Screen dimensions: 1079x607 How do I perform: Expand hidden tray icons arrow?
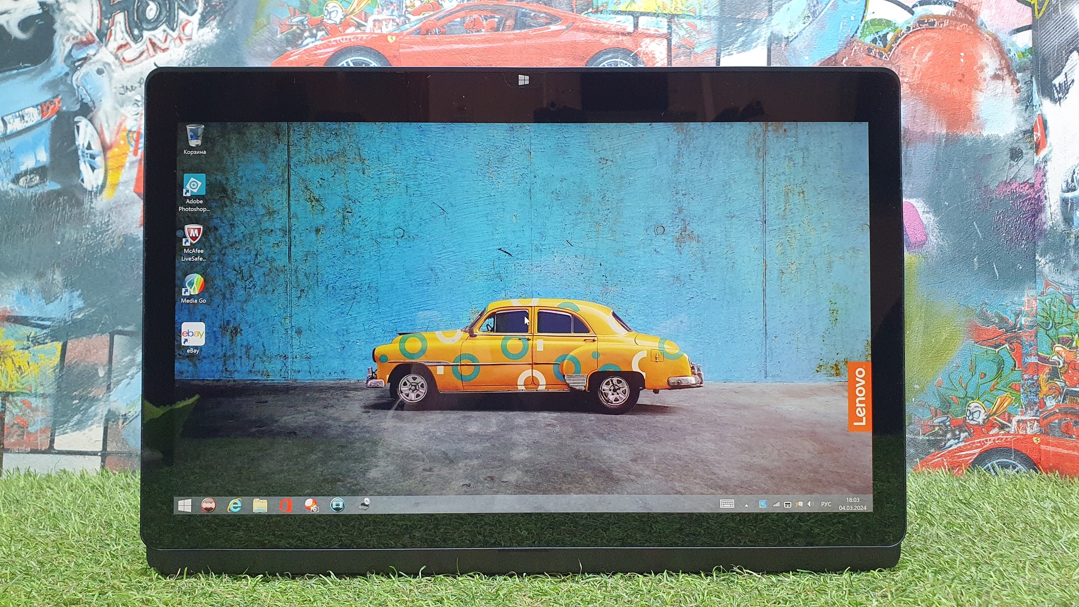pyautogui.click(x=747, y=505)
